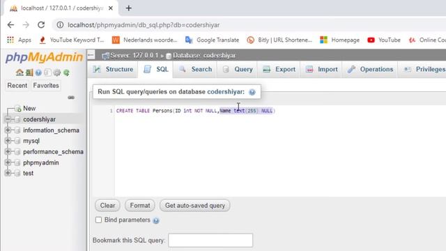
Task: Open the Query tab
Action: pos(238,70)
